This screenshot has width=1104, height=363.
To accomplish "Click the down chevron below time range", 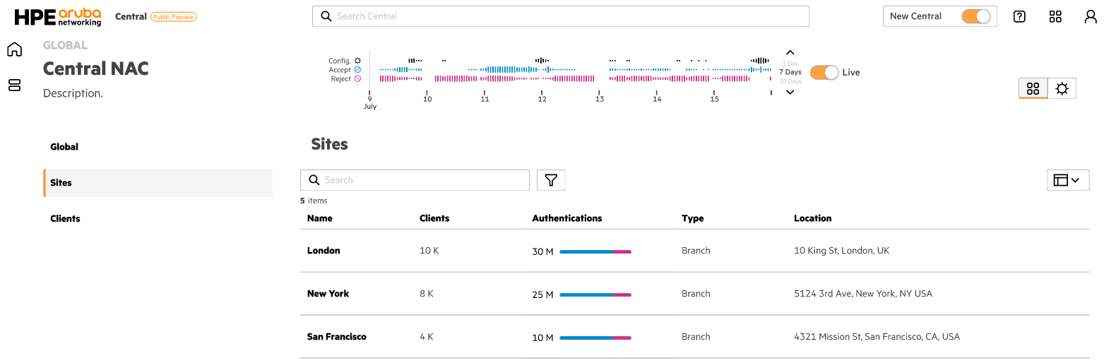I will point(790,92).
